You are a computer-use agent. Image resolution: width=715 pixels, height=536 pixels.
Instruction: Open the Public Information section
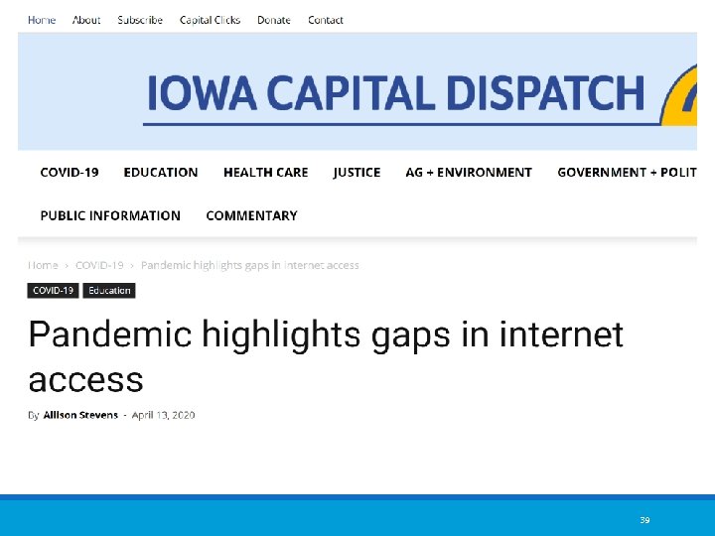(x=110, y=215)
